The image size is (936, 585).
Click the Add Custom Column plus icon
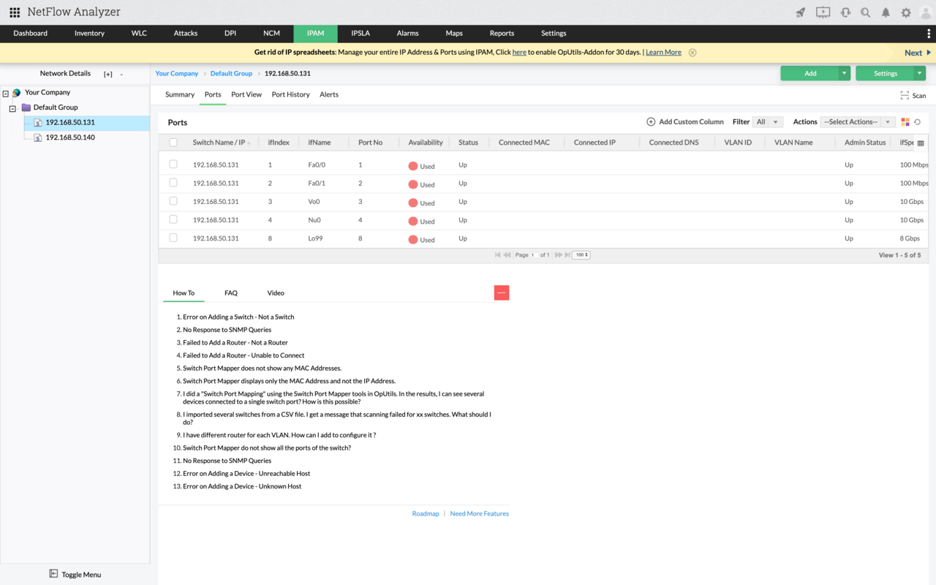click(651, 122)
